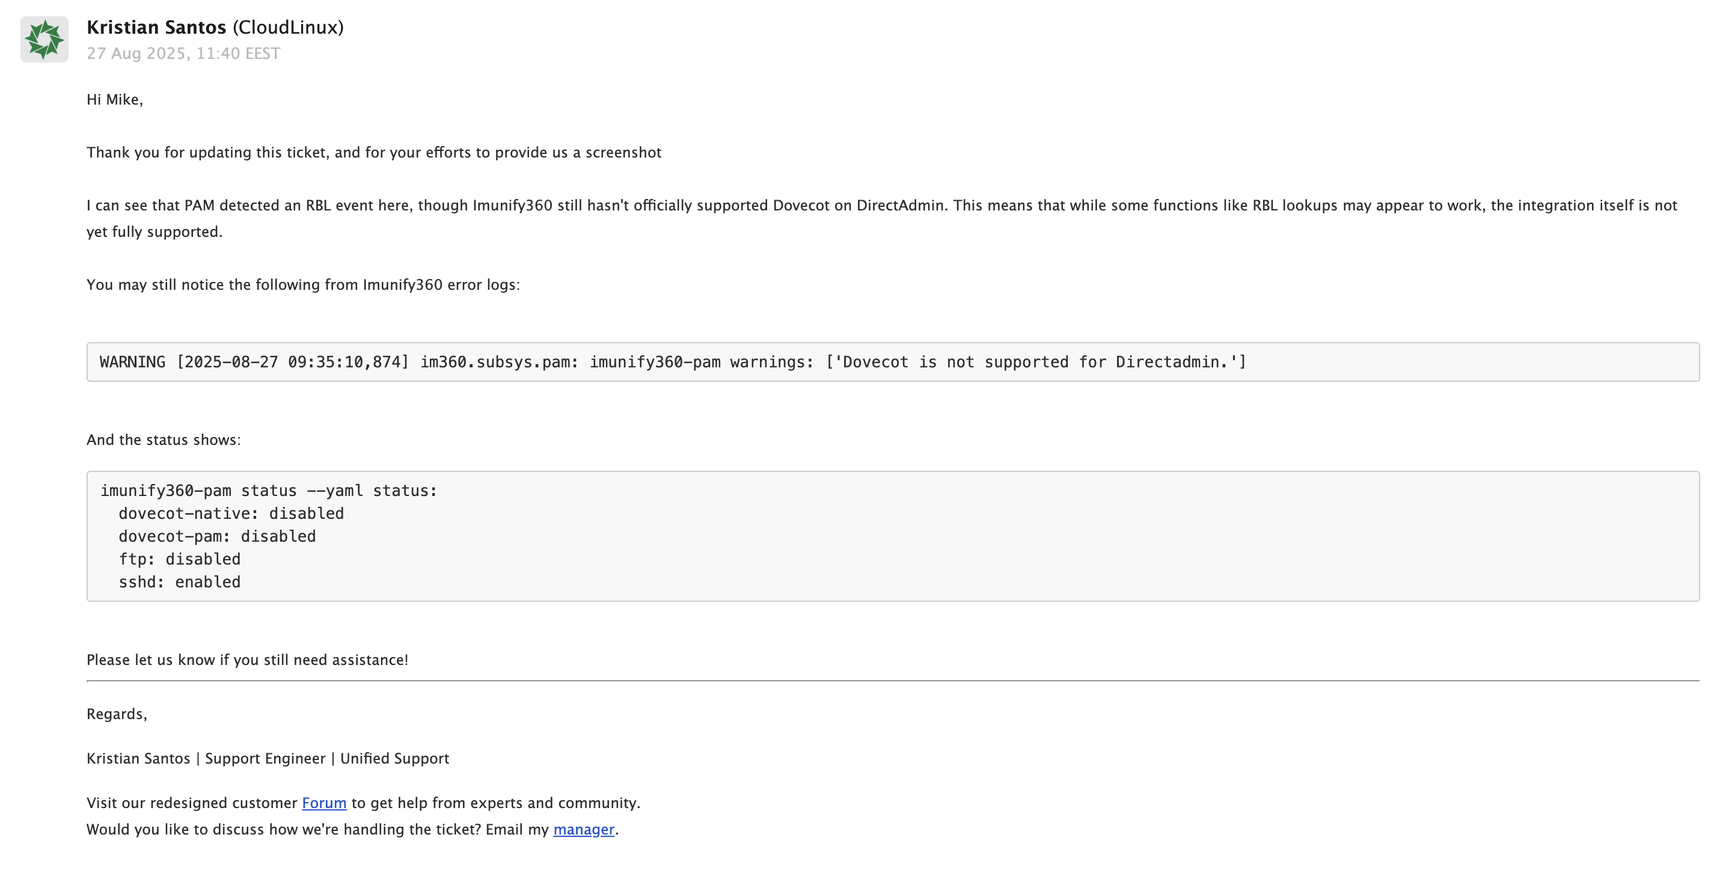Click the CloudLinux avatar icon
Image resolution: width=1711 pixels, height=873 pixels.
44,39
